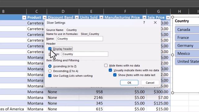Filter slicer by Germany
Screen dimensions: 199x112
pos(187,46)
